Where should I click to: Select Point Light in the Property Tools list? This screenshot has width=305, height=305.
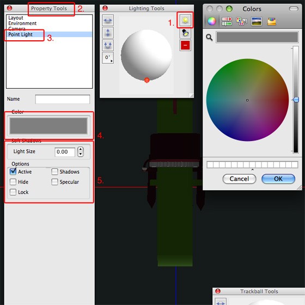pyautogui.click(x=50, y=34)
